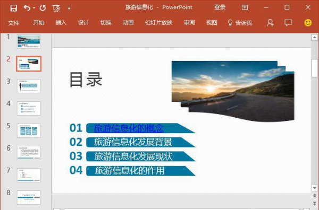This screenshot has width=319, height=210.
Task: Go to next slide double-arrow button
Action: tap(315, 204)
